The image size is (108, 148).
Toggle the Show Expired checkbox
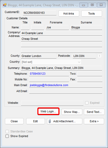pyautogui.click(x=7, y=136)
